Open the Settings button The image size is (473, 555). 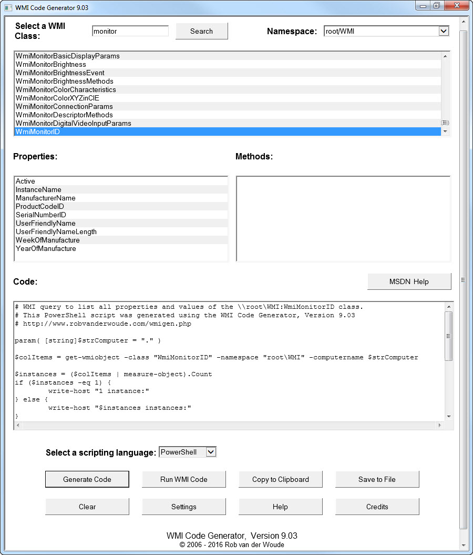(183, 507)
